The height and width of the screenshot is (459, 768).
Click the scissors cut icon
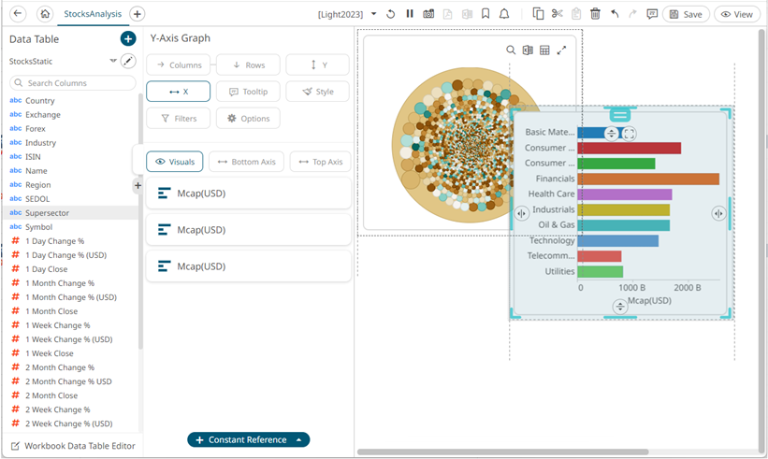(558, 14)
